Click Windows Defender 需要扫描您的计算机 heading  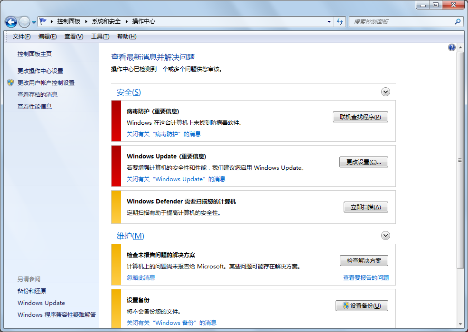coord(181,202)
